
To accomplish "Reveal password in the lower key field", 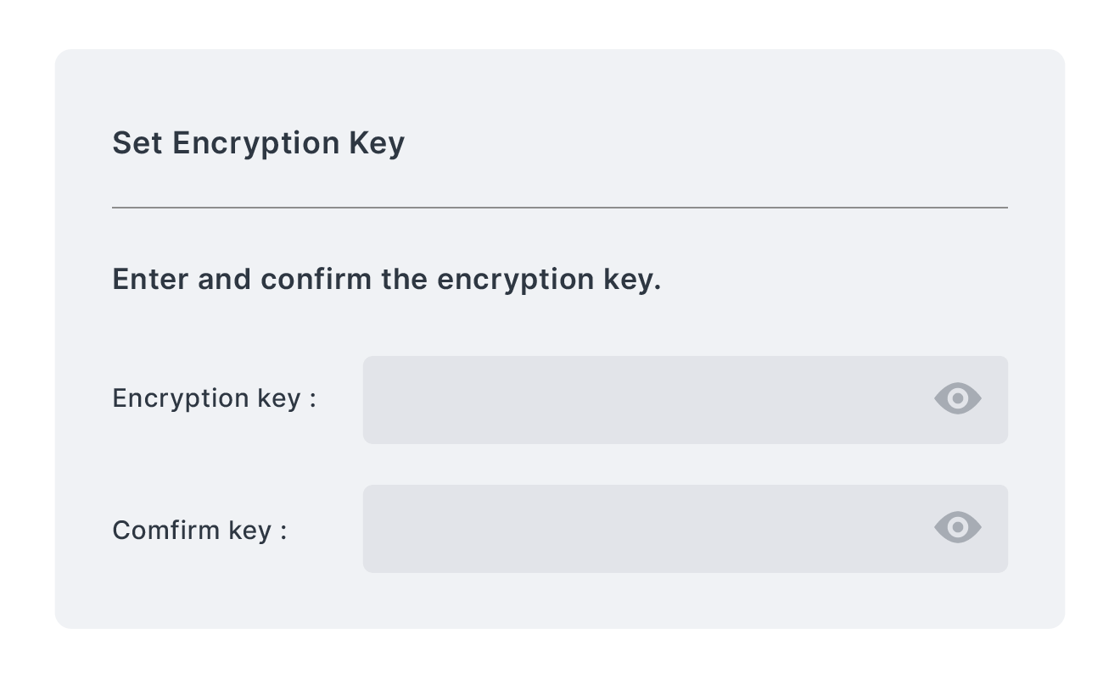I will [958, 527].
